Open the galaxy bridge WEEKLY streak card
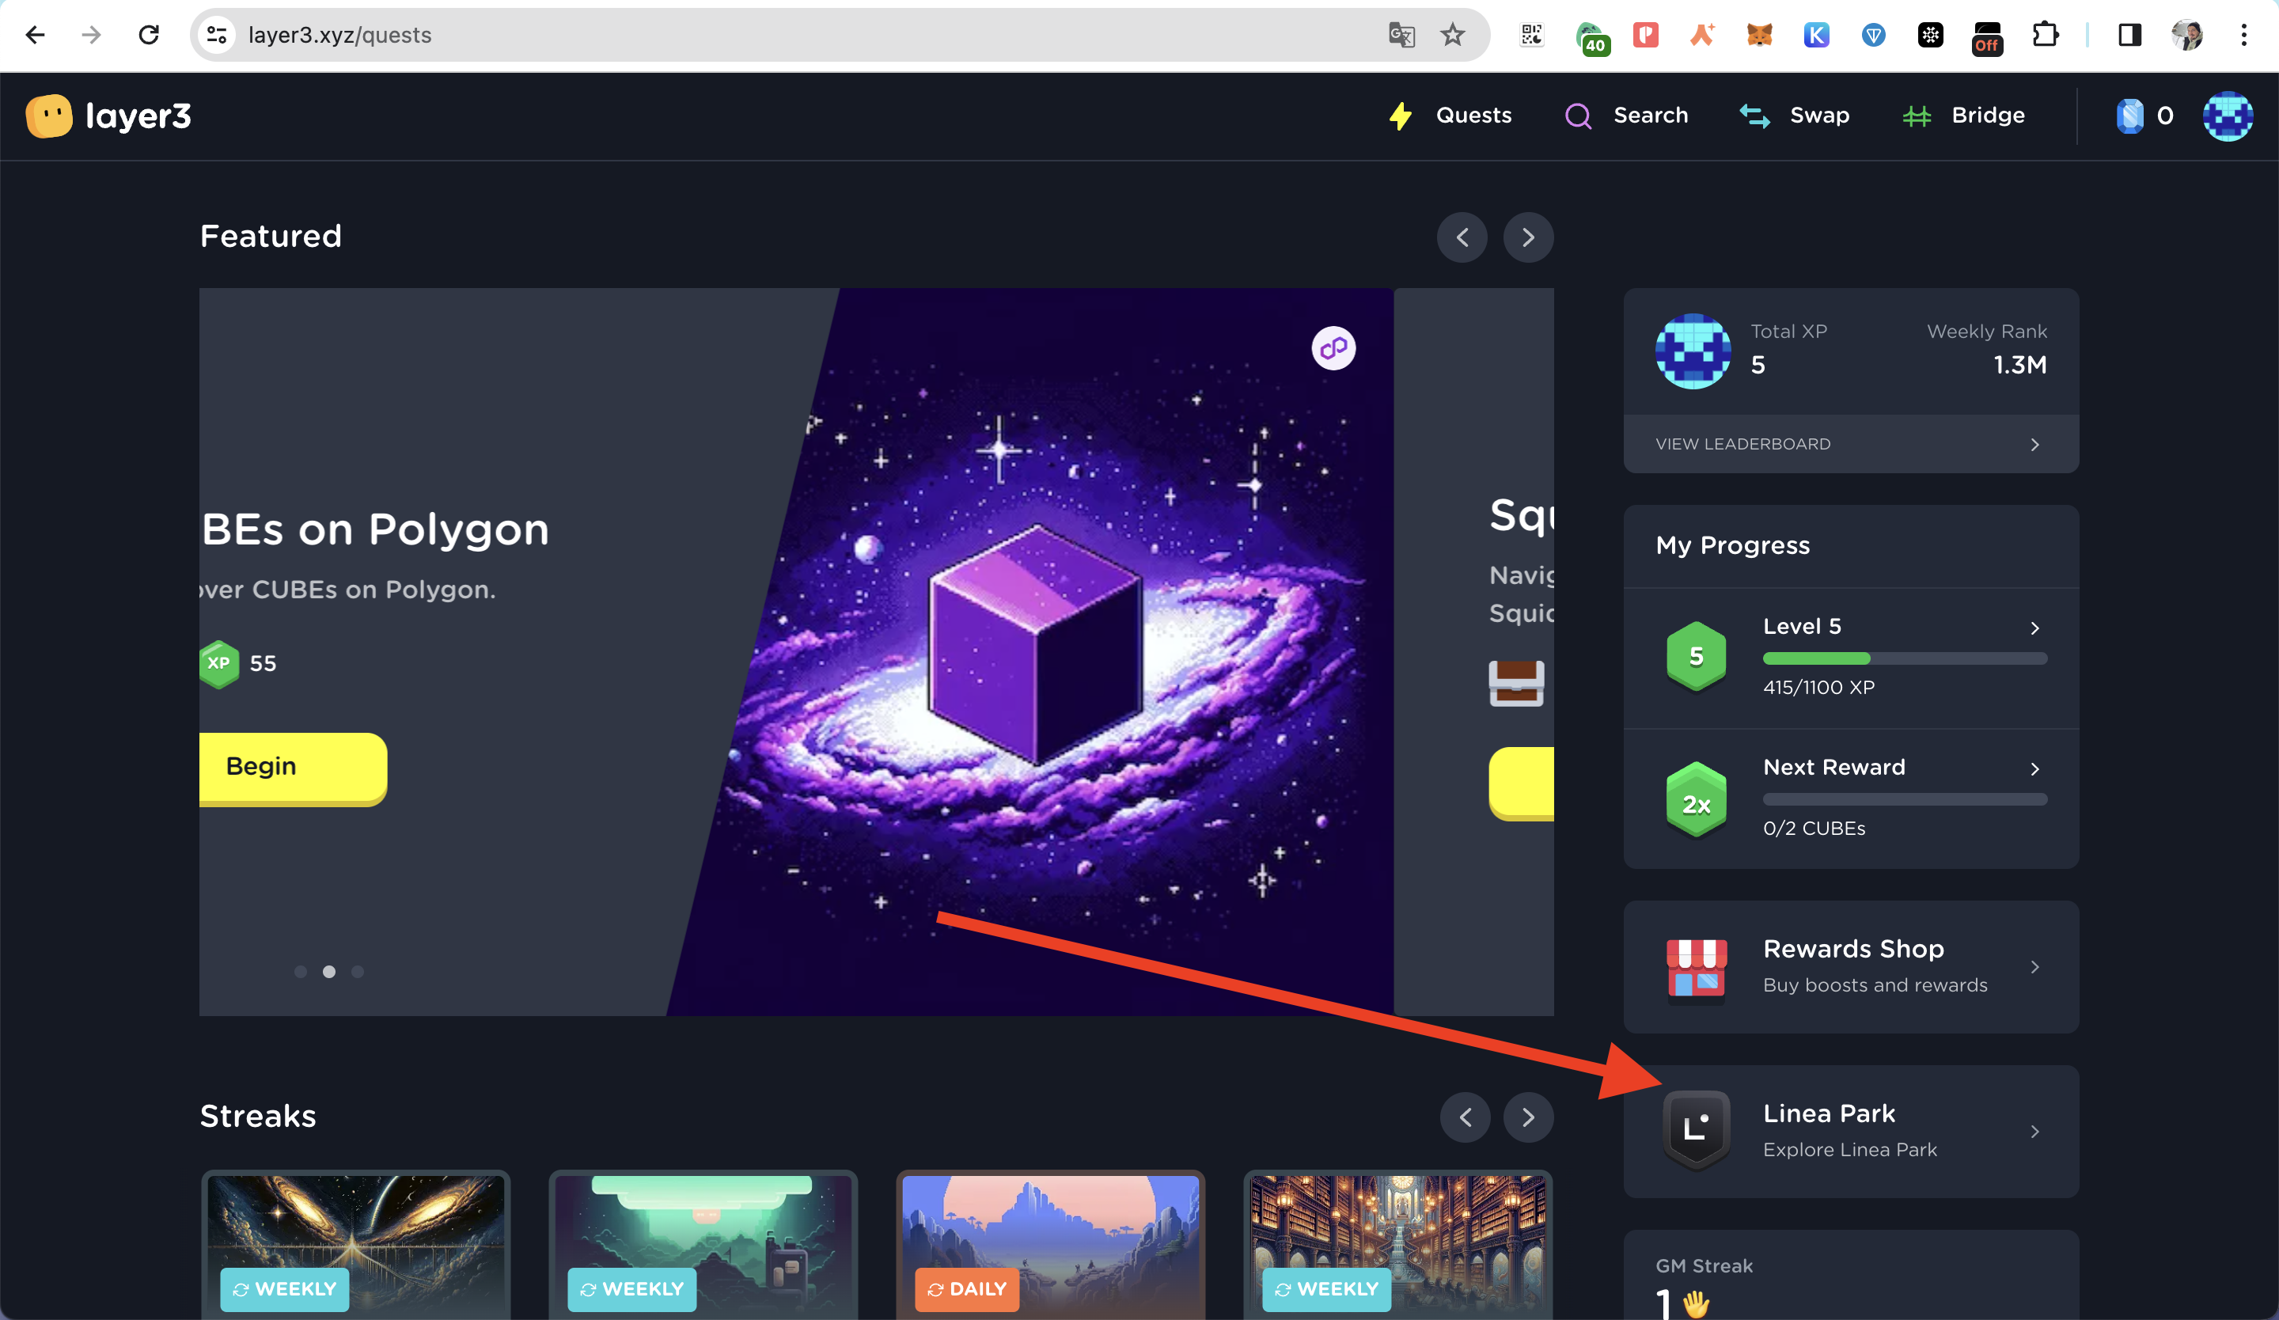2279x1320 pixels. [x=355, y=1245]
